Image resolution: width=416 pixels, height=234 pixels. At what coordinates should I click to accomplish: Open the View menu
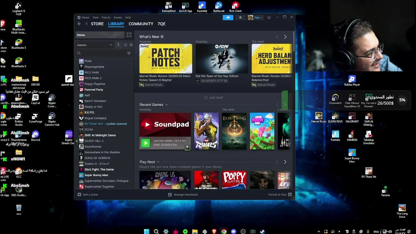point(96,18)
